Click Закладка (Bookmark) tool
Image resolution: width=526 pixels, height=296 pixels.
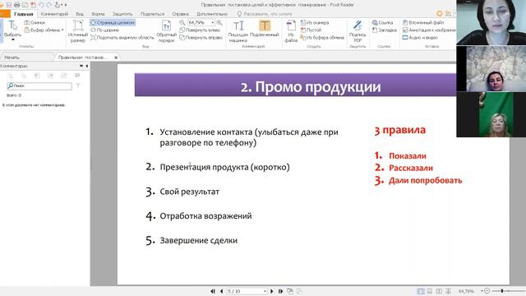385,30
